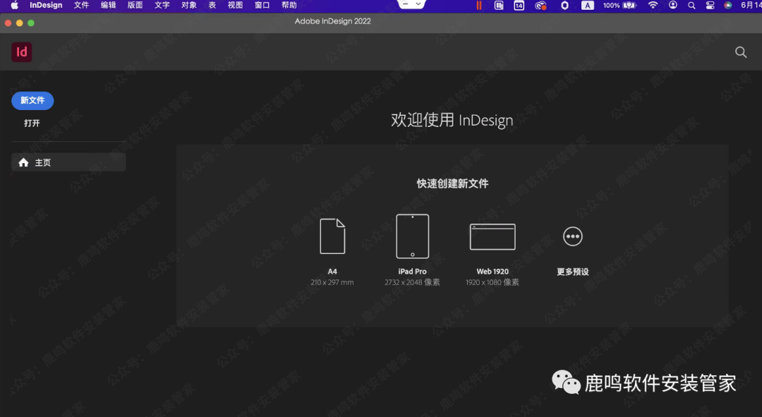Open the 窗口 menu
The width and height of the screenshot is (762, 417).
pyautogui.click(x=261, y=6)
